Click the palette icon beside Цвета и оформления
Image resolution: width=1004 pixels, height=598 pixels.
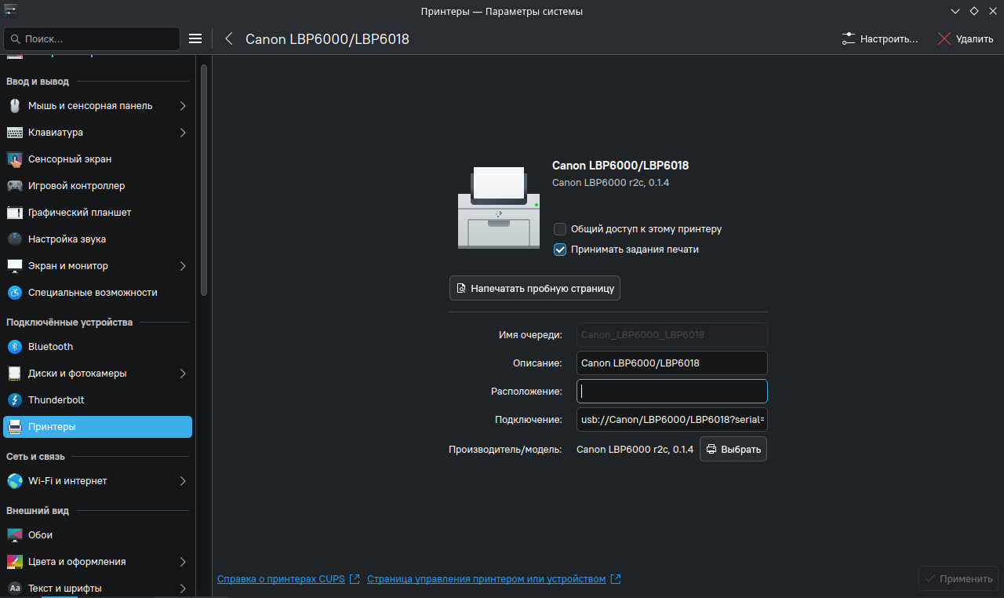coord(14,562)
